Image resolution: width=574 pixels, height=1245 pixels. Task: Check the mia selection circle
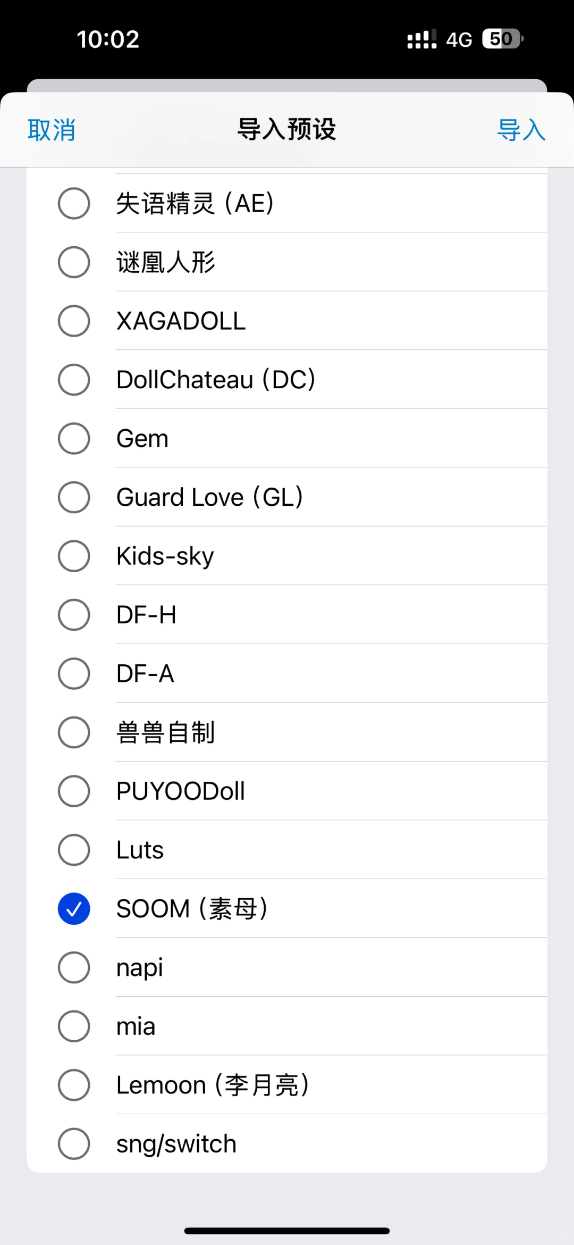pos(74,1026)
